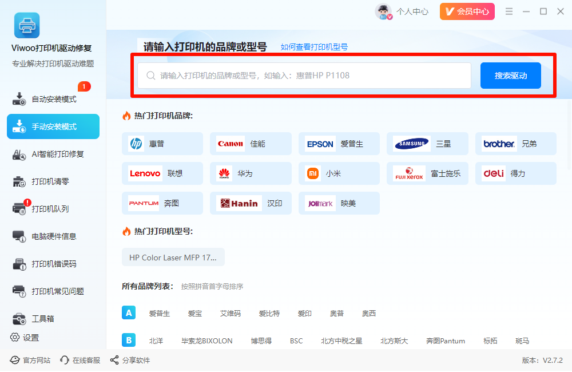Open 会员中心 button
The width and height of the screenshot is (572, 372).
pos(467,11)
